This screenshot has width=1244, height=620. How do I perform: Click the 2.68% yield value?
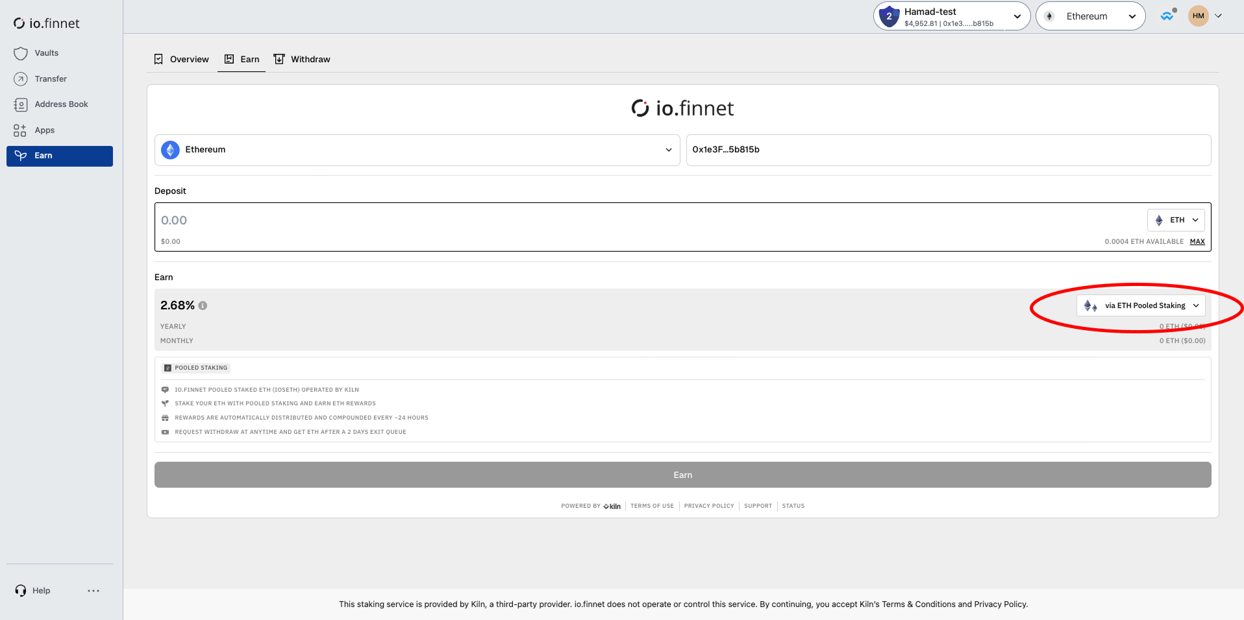[x=177, y=305]
